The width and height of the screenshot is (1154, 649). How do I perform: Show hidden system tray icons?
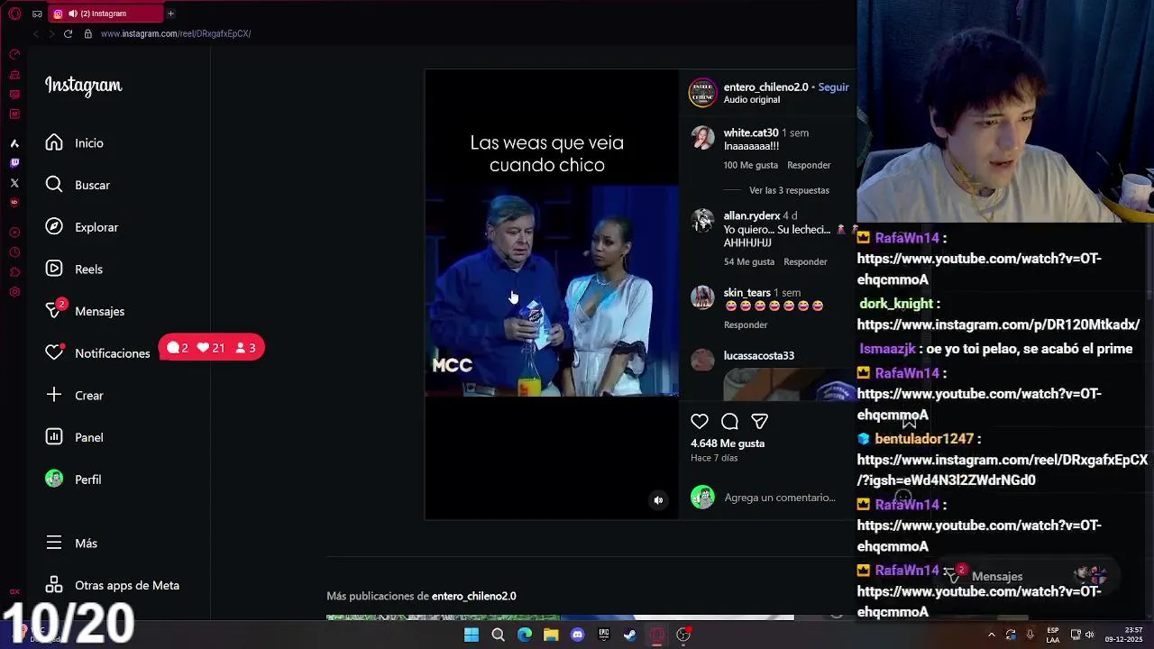coord(991,635)
